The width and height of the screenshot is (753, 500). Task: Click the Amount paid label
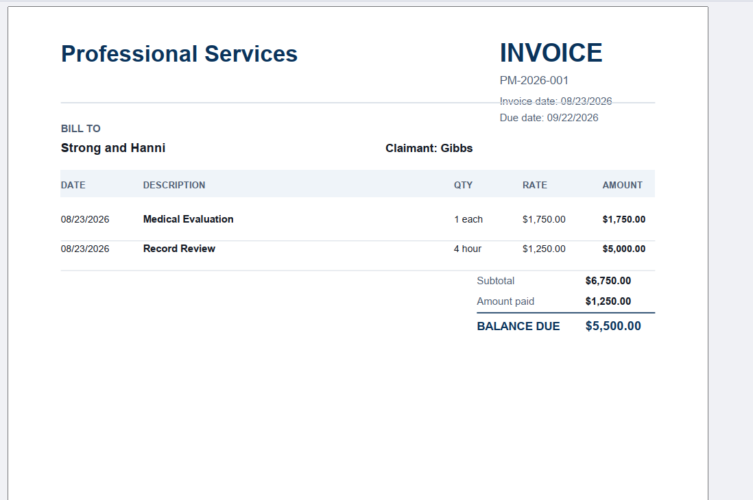coord(505,301)
